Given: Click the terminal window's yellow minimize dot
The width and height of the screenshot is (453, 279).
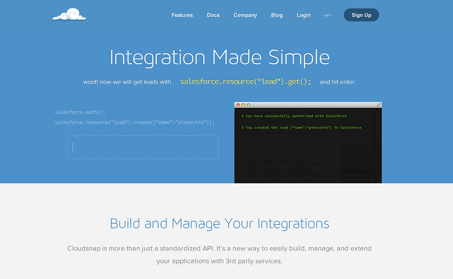Looking at the screenshot, I should [243, 105].
